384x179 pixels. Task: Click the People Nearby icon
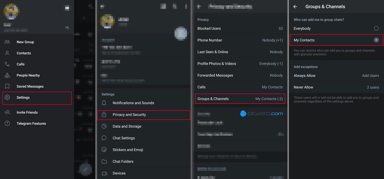[x=7, y=75]
